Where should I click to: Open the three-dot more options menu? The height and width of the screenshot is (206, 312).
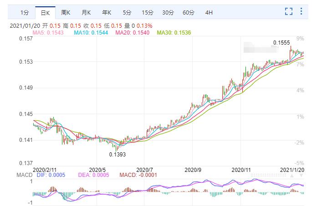(x=301, y=11)
